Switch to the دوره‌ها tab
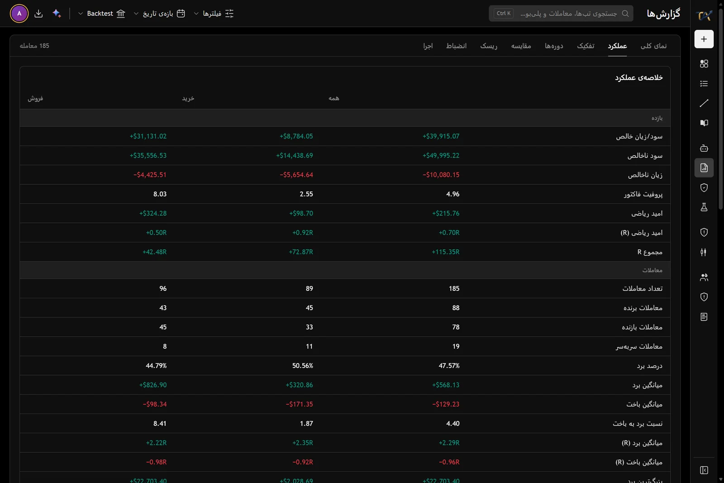This screenshot has width=724, height=483. tap(554, 46)
